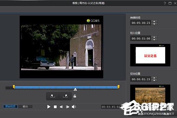This screenshot has height=118, width=177.
Task: Step to previous frame
Action: point(61,107)
